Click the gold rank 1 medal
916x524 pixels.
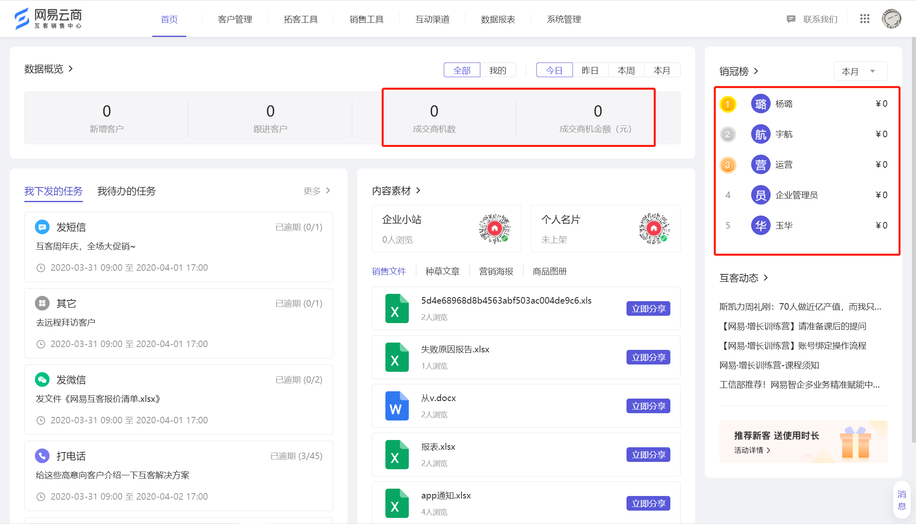coord(728,104)
